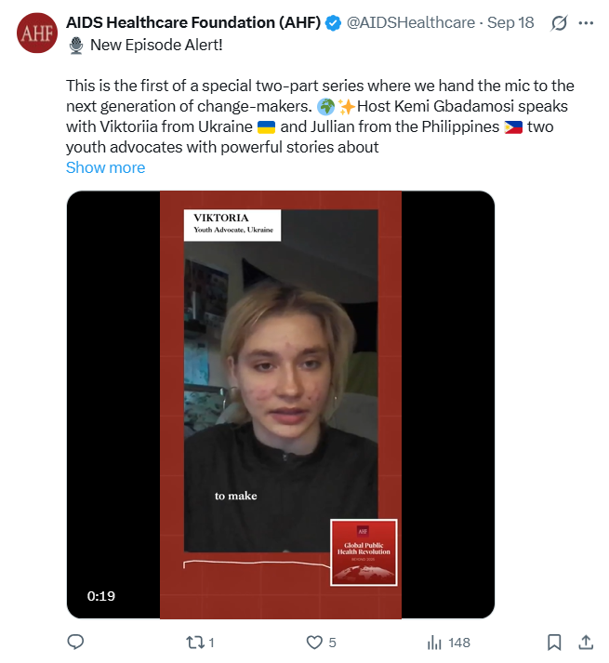Open the Sep 18 post timestamp

point(510,22)
